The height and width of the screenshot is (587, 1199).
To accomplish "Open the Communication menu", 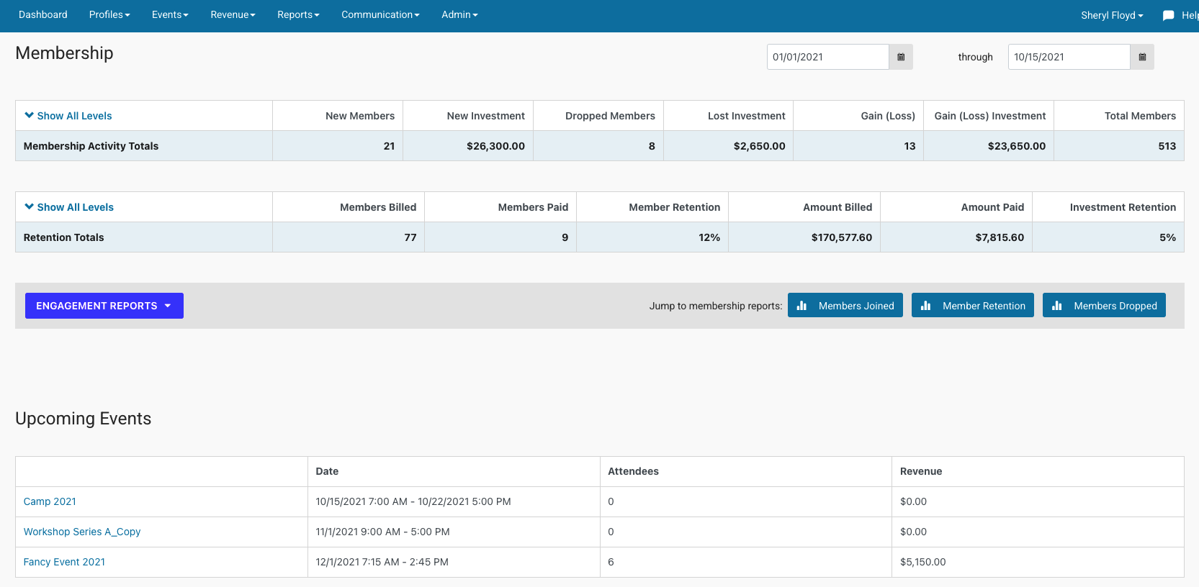I will pos(380,14).
